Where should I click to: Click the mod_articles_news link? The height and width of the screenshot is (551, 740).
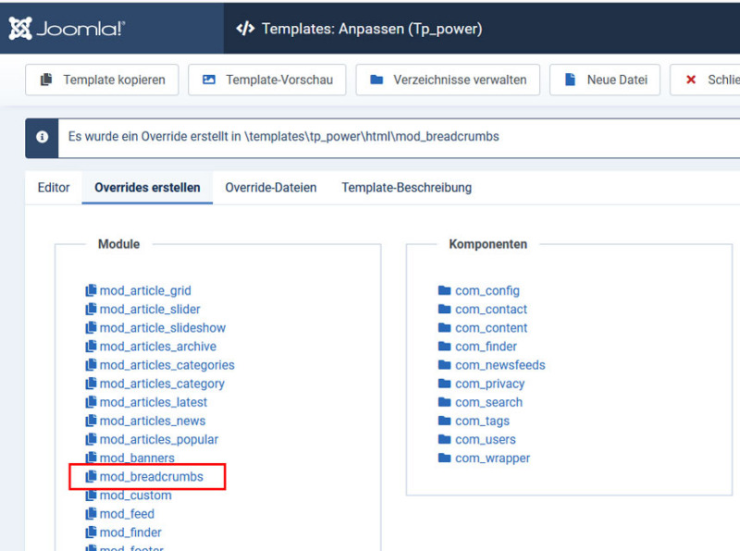(153, 421)
